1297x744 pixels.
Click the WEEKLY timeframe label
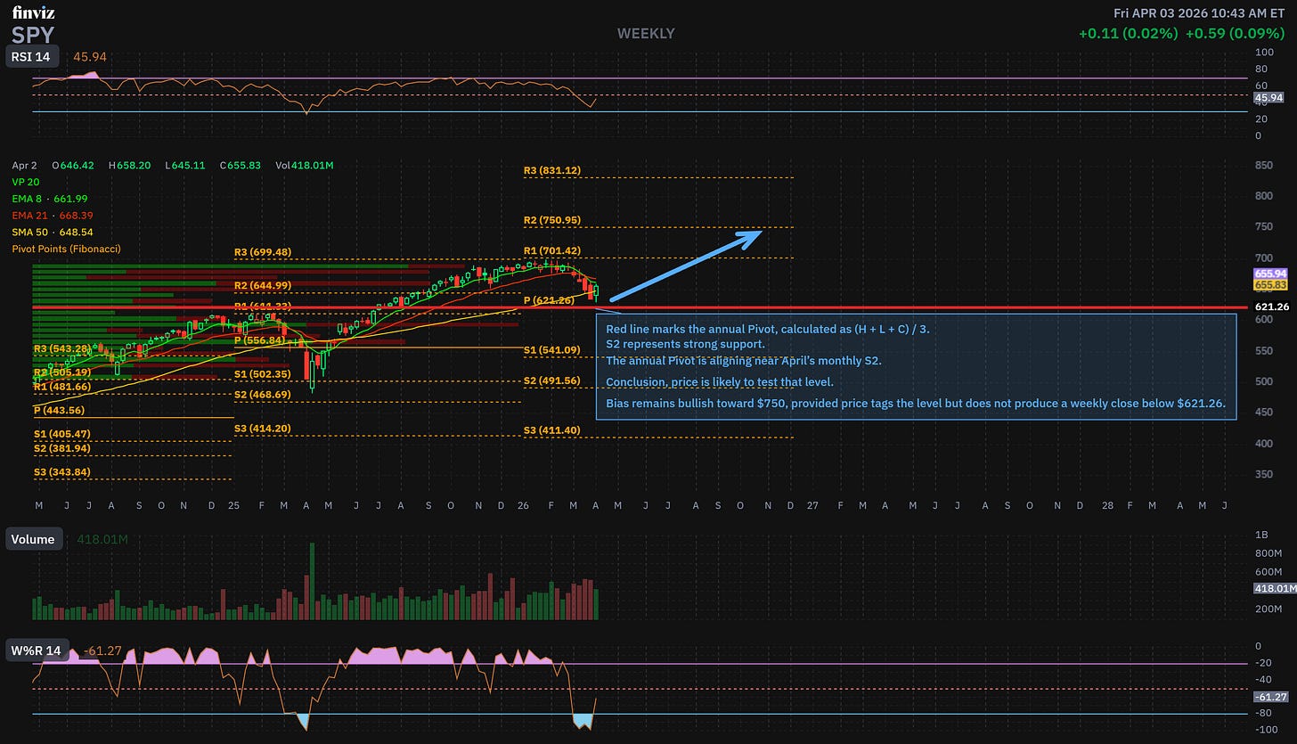(646, 34)
